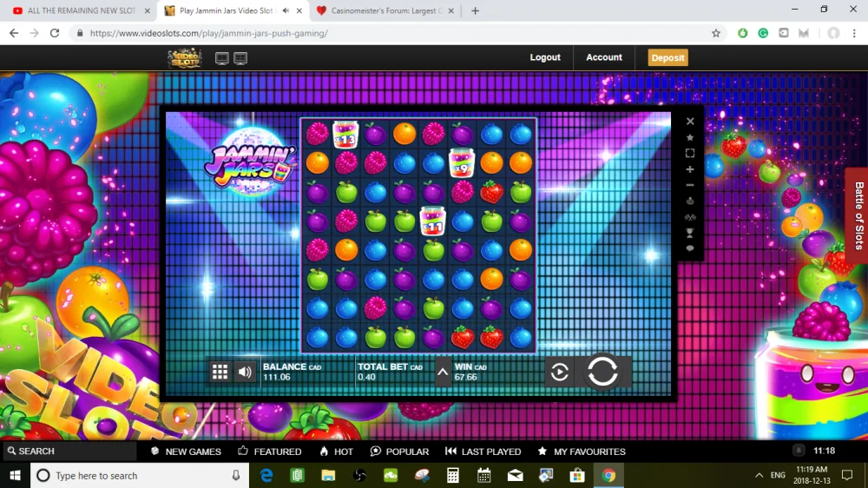Launch Microsoft Edge from the taskbar
This screenshot has height=488, width=868.
point(266,475)
